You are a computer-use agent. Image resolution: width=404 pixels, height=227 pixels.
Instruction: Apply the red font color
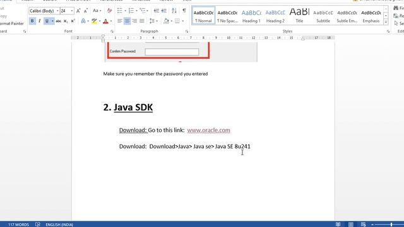tap(105, 21)
